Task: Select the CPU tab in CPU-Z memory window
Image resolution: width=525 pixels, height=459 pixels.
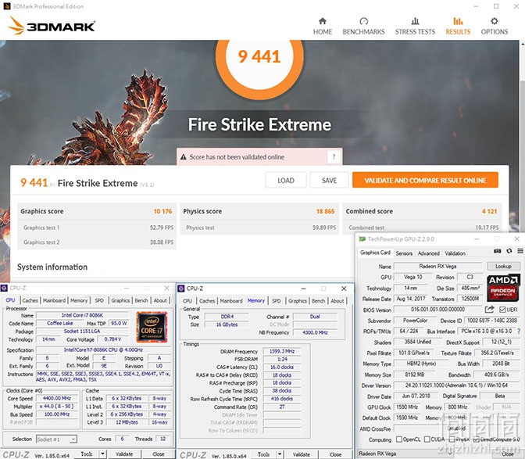Action: pyautogui.click(x=187, y=301)
